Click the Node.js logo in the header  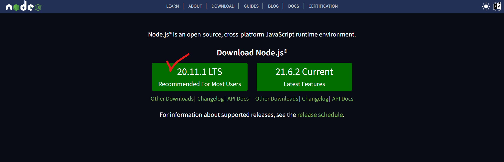tap(24, 6)
